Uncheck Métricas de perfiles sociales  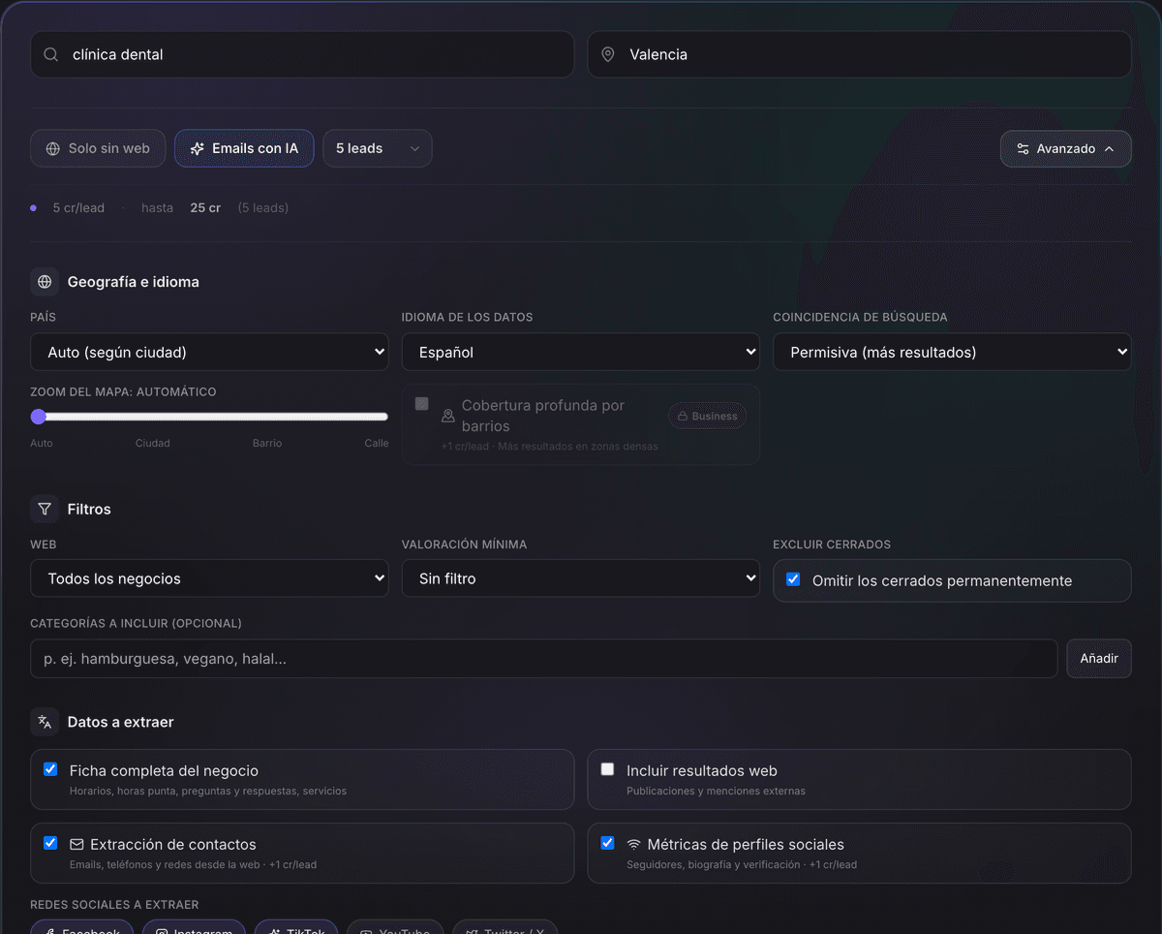607,843
